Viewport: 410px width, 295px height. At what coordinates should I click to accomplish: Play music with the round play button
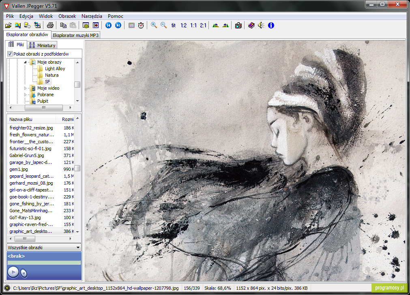[13, 272]
